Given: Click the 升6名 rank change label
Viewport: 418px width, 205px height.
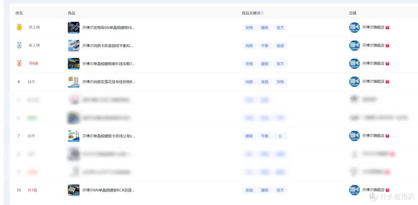Looking at the screenshot, I should 34,64.
